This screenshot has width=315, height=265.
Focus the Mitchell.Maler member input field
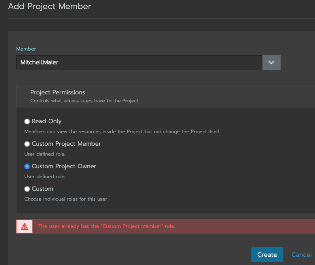139,62
